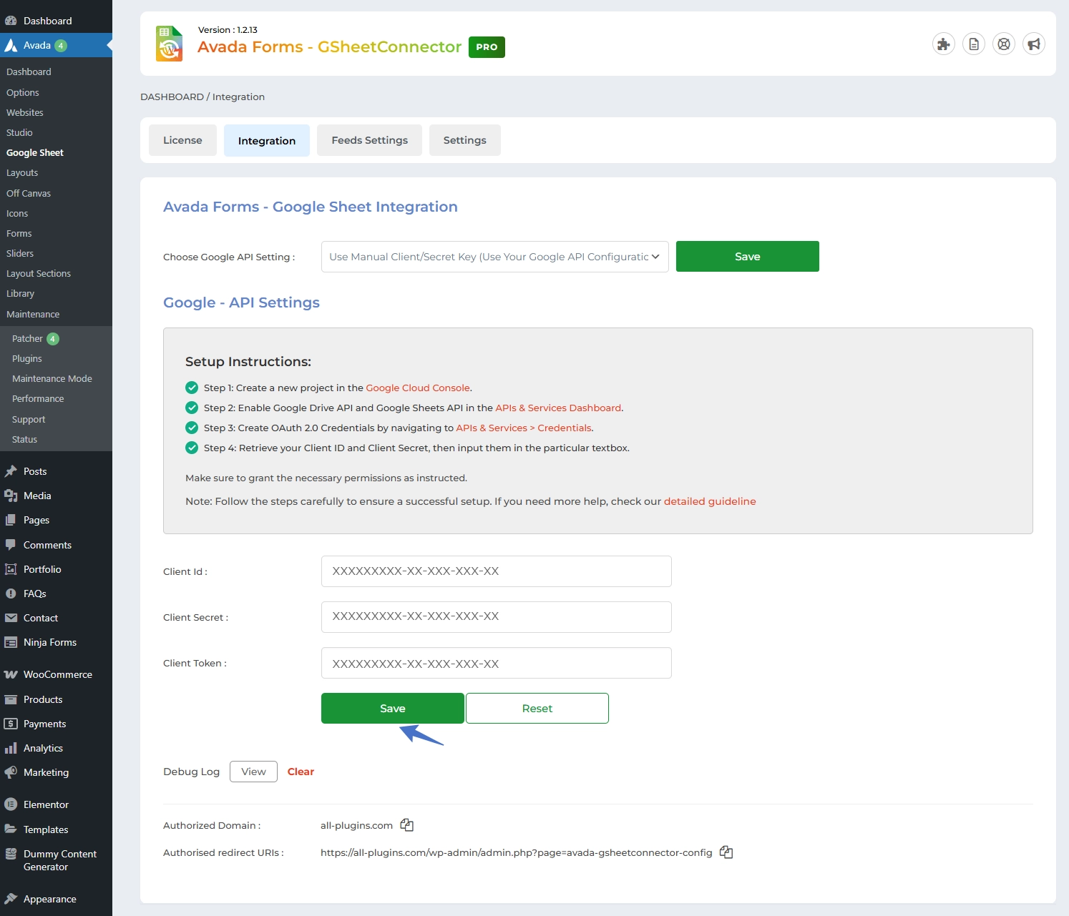Focus the Client Id input field
The image size is (1069, 916).
pos(496,571)
